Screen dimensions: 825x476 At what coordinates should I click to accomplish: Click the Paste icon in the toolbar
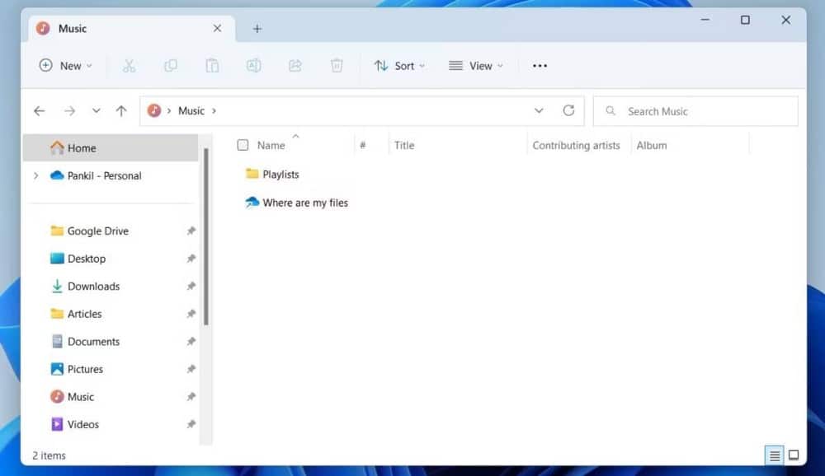(212, 65)
